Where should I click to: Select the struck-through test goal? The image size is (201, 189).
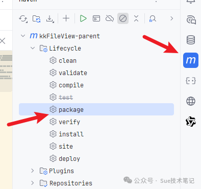[66, 98]
